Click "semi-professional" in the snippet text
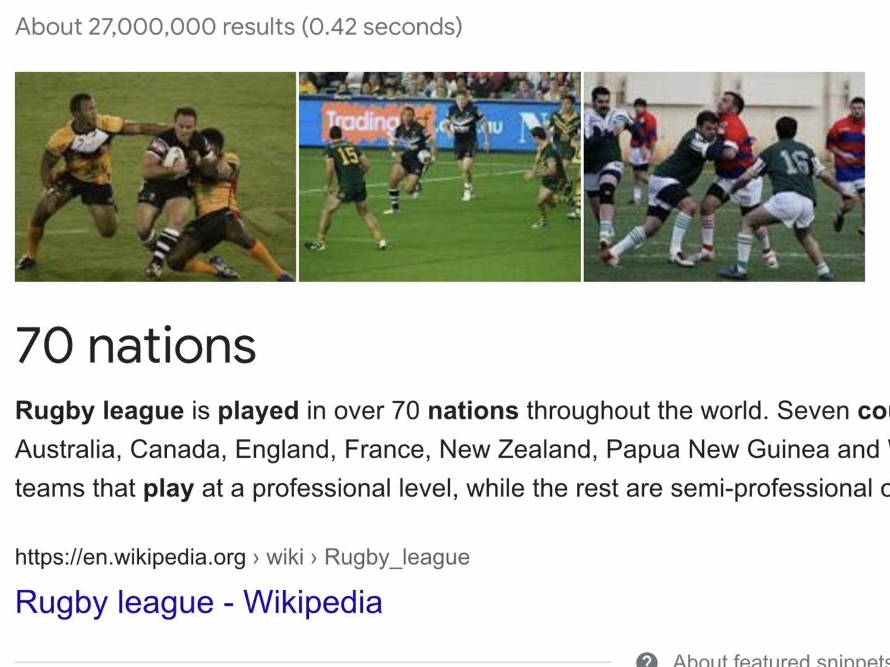890x667 pixels. [771, 489]
